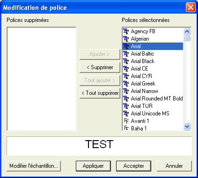Screen dimensions: 198x178
Task: Click the TrueType icon next to Arial Narrow
Action: (126, 91)
